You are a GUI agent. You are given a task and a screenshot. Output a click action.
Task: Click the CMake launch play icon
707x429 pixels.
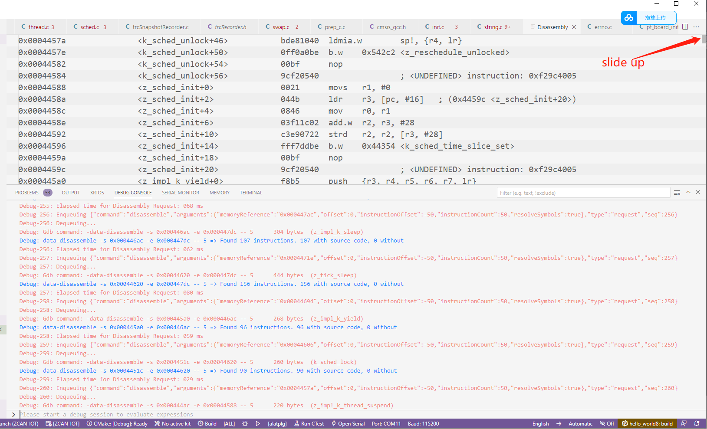tap(258, 424)
